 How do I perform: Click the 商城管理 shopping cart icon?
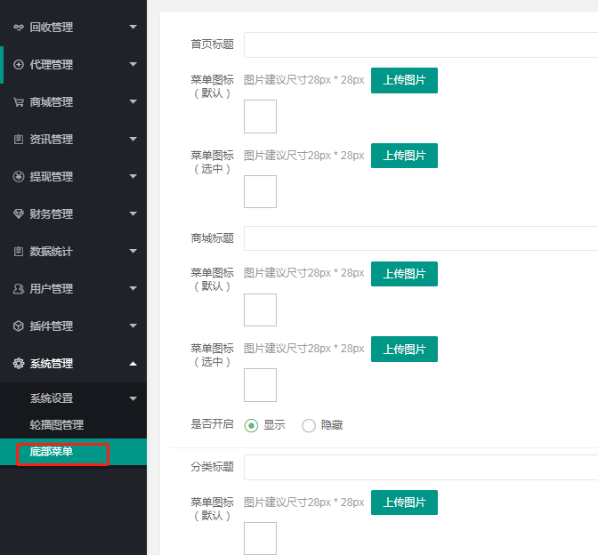(19, 101)
